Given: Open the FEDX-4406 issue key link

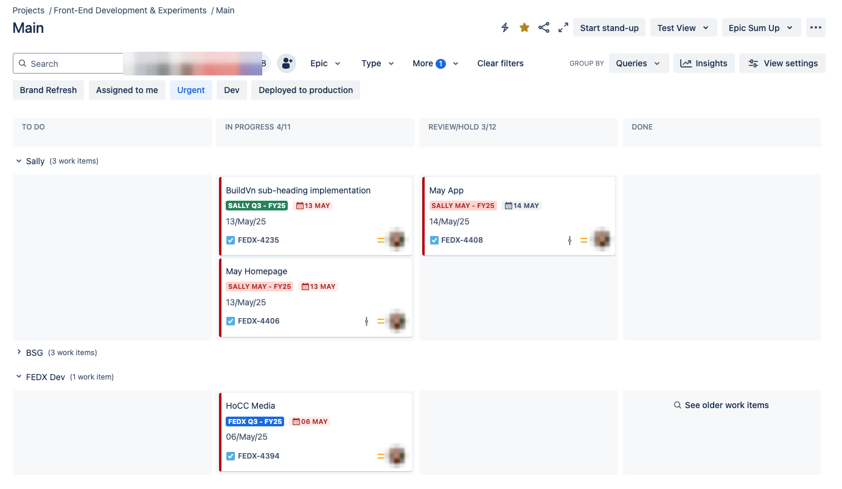Looking at the screenshot, I should point(259,321).
